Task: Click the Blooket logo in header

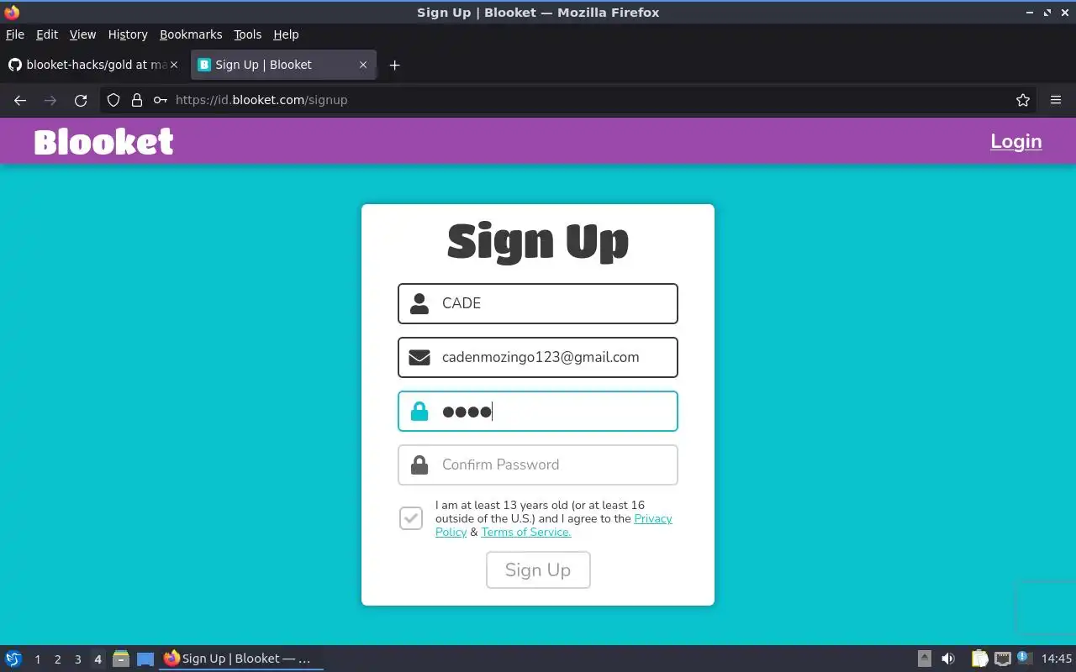Action: coord(103,142)
